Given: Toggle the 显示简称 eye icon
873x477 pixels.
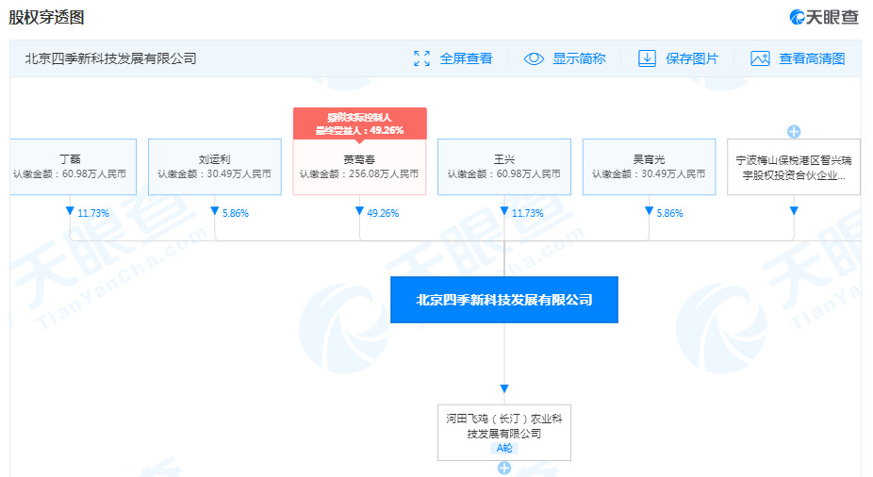Looking at the screenshot, I should [534, 58].
